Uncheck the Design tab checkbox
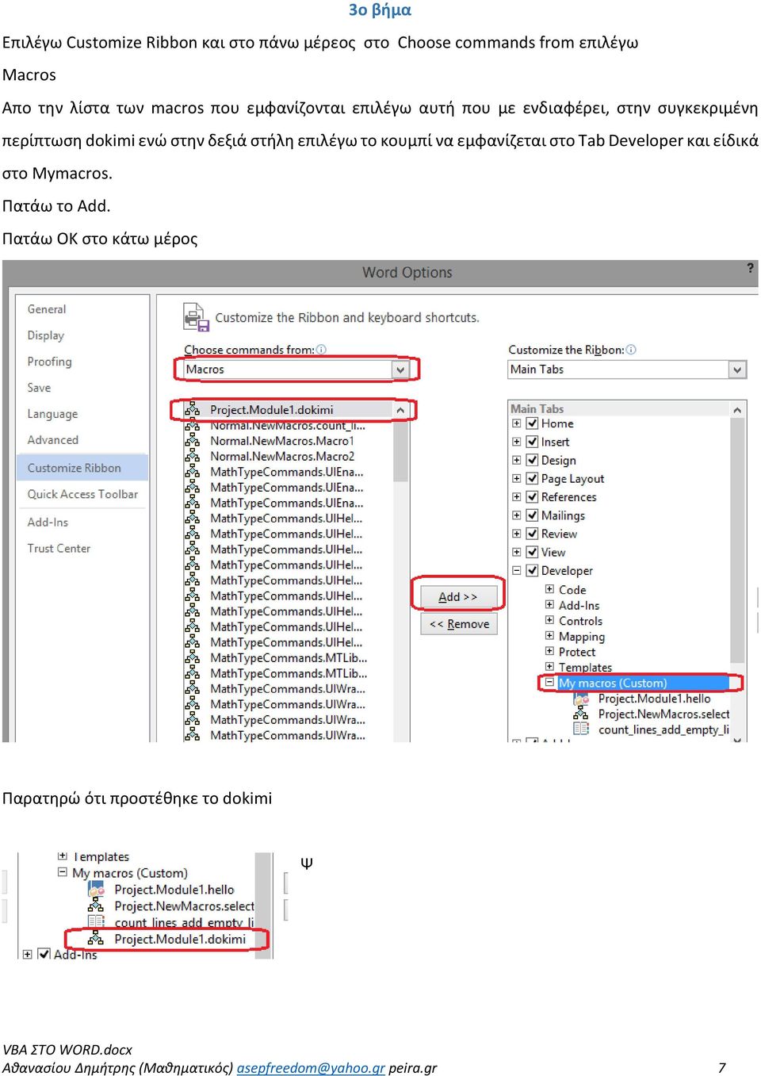Screen dimensions: 761x1076 [533, 460]
